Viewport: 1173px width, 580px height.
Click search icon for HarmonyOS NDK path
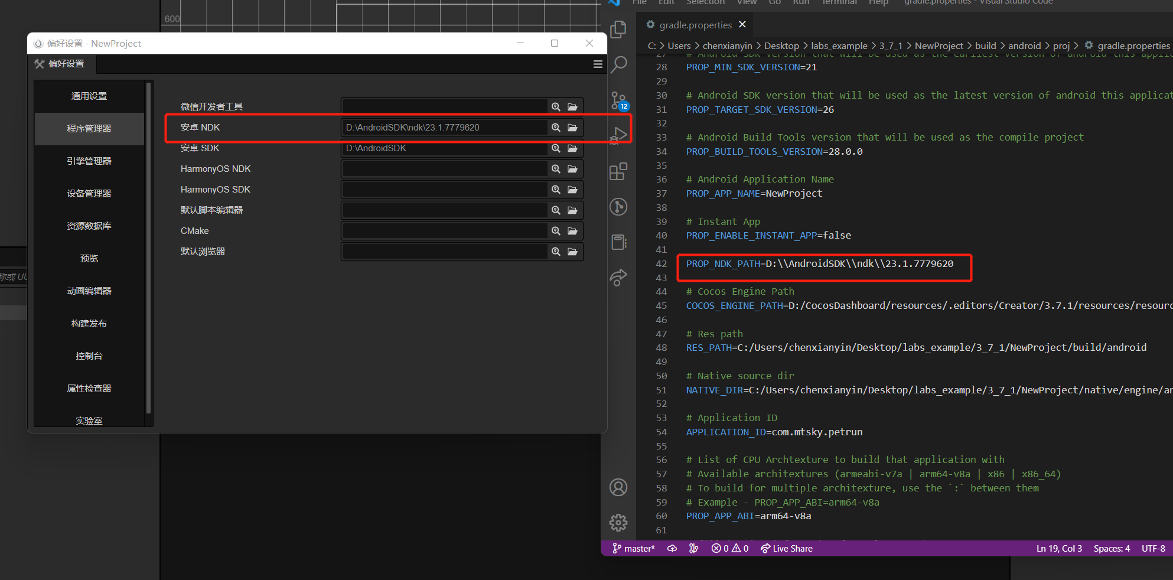pos(556,169)
